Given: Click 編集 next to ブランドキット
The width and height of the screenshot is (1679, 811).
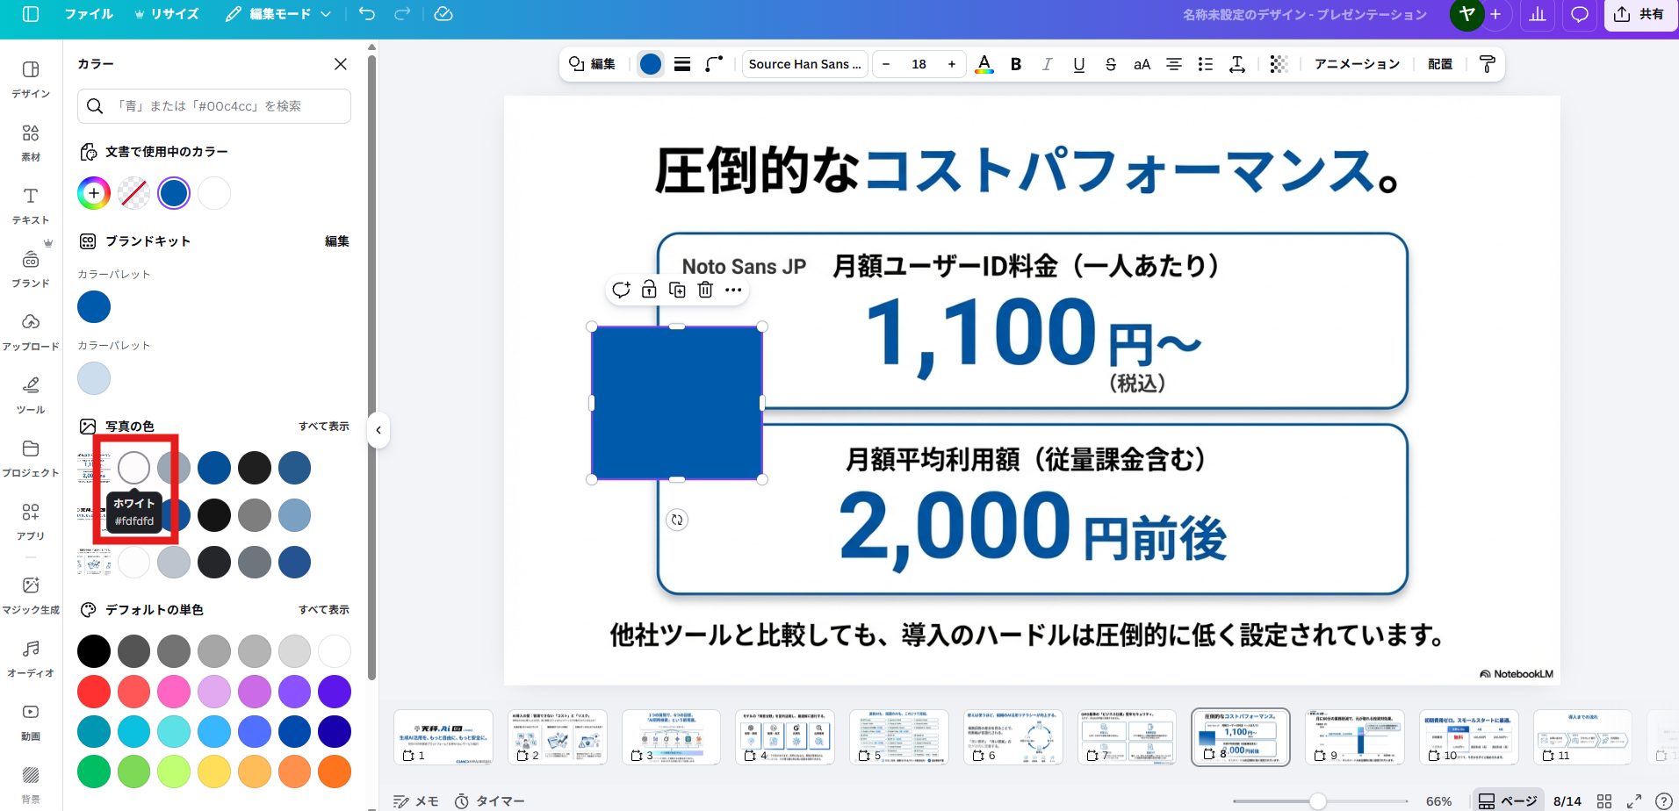Looking at the screenshot, I should pos(336,240).
